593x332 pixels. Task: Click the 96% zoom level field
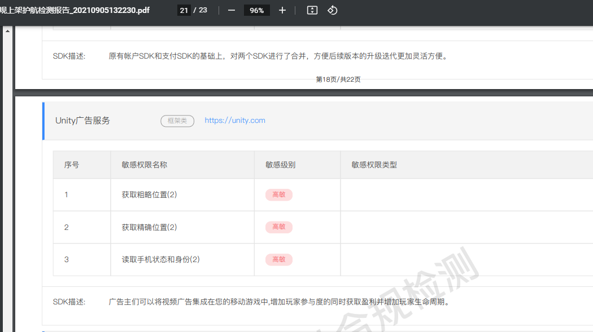257,10
